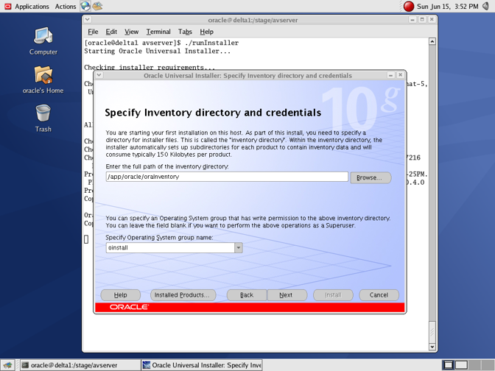Screen dimensions: 495x371
Task: Open the Terminal menu in menubar
Action: click(158, 32)
